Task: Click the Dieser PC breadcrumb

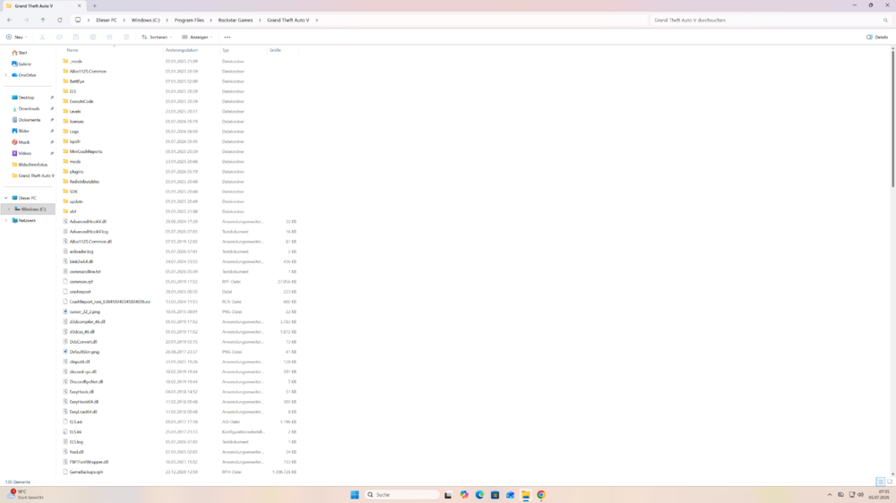Action: [107, 20]
